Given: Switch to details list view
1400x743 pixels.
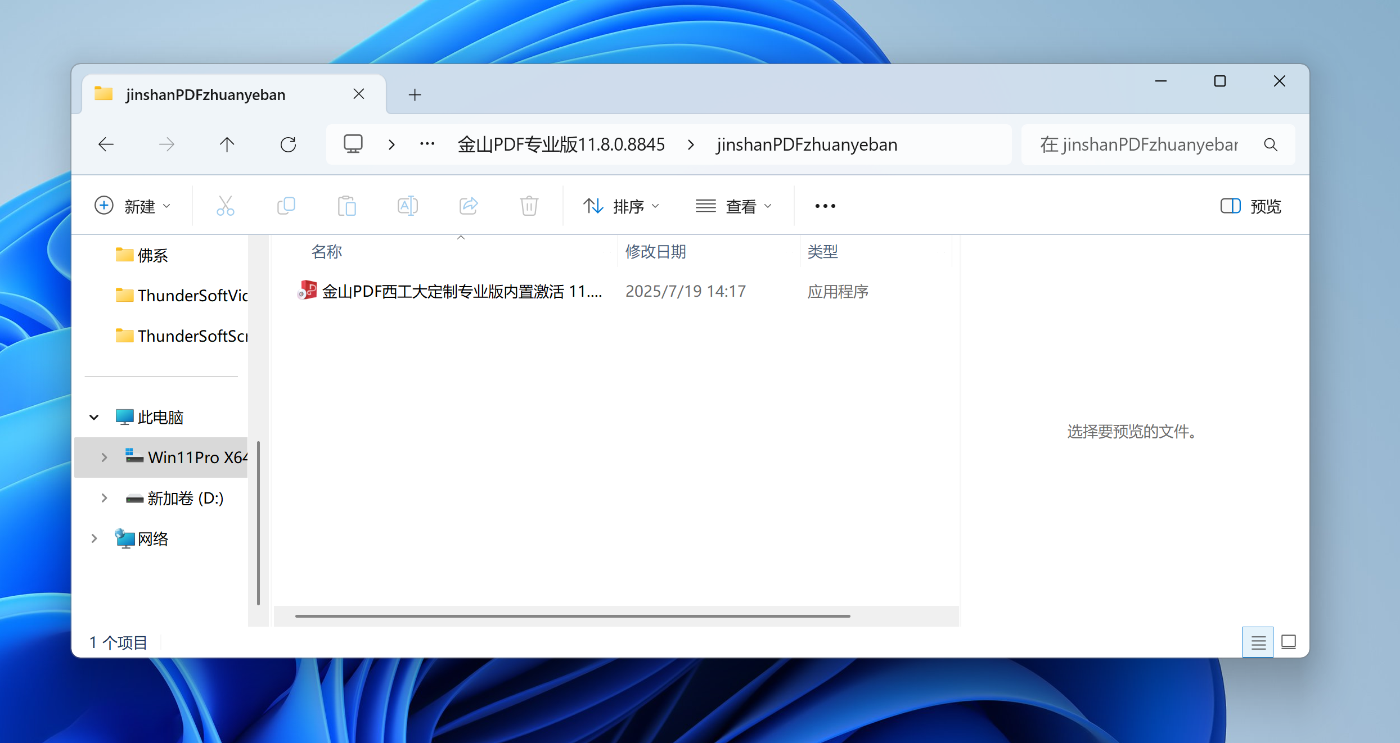Looking at the screenshot, I should pyautogui.click(x=1258, y=642).
